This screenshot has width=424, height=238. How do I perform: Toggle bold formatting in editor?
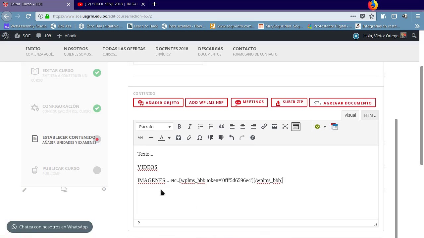coord(179,127)
